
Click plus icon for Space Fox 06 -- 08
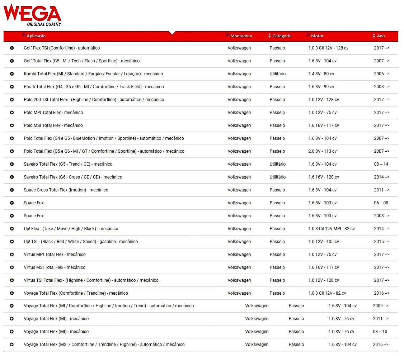tap(12, 203)
